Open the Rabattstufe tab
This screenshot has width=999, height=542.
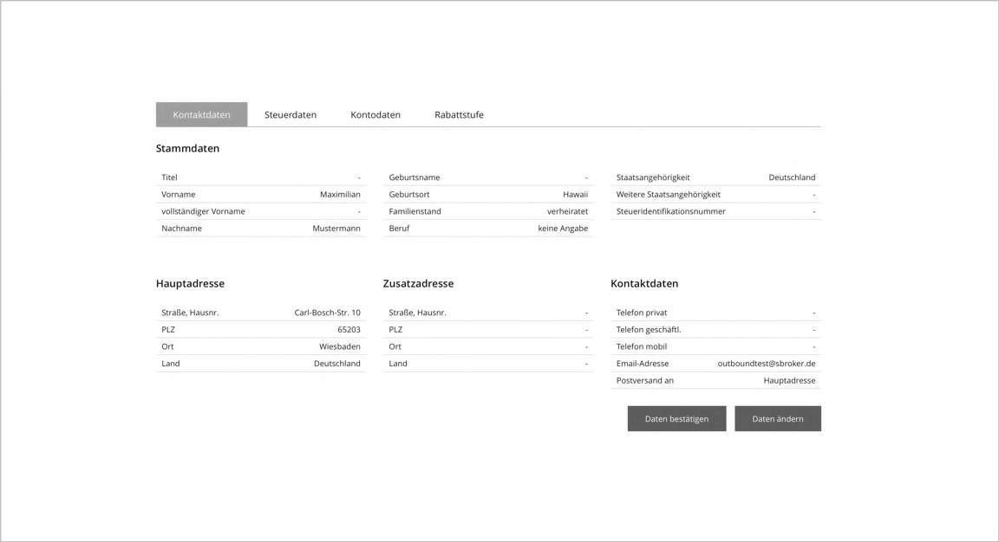coord(459,114)
